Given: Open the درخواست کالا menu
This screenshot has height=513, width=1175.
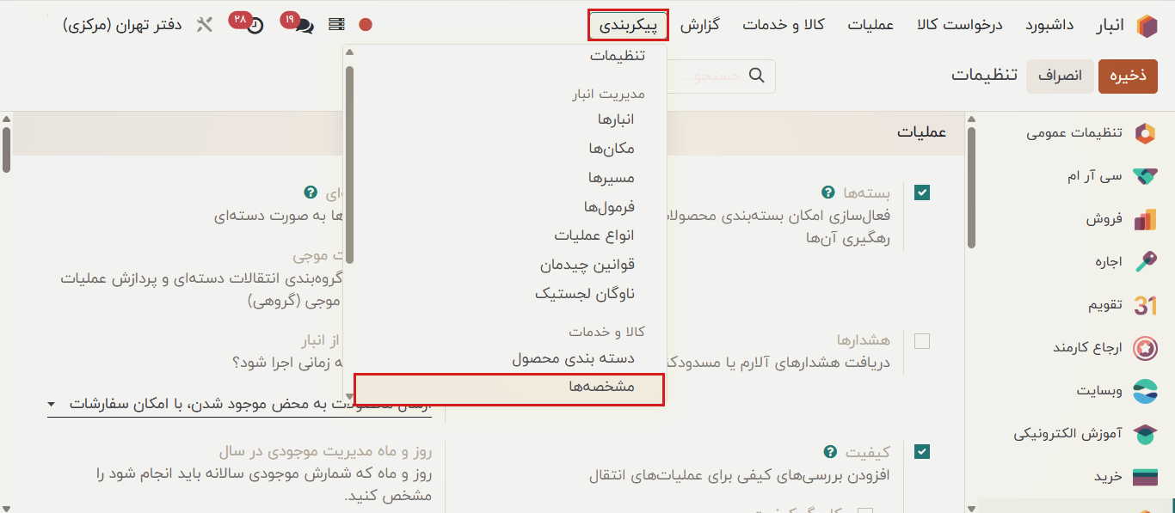Looking at the screenshot, I should [960, 25].
